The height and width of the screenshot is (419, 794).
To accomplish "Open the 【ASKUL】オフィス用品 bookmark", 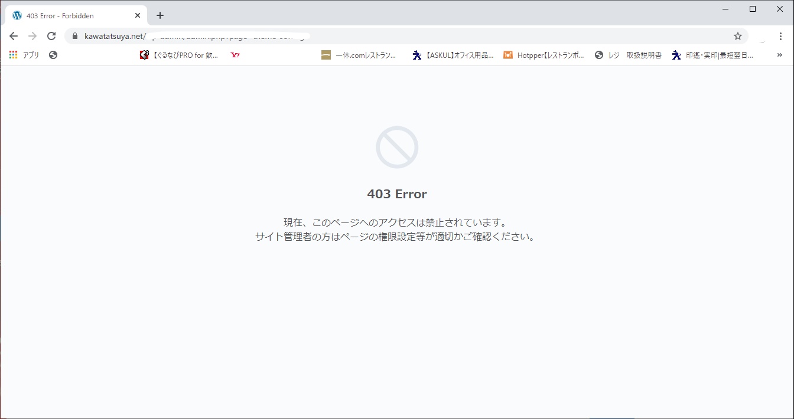I will click(453, 55).
